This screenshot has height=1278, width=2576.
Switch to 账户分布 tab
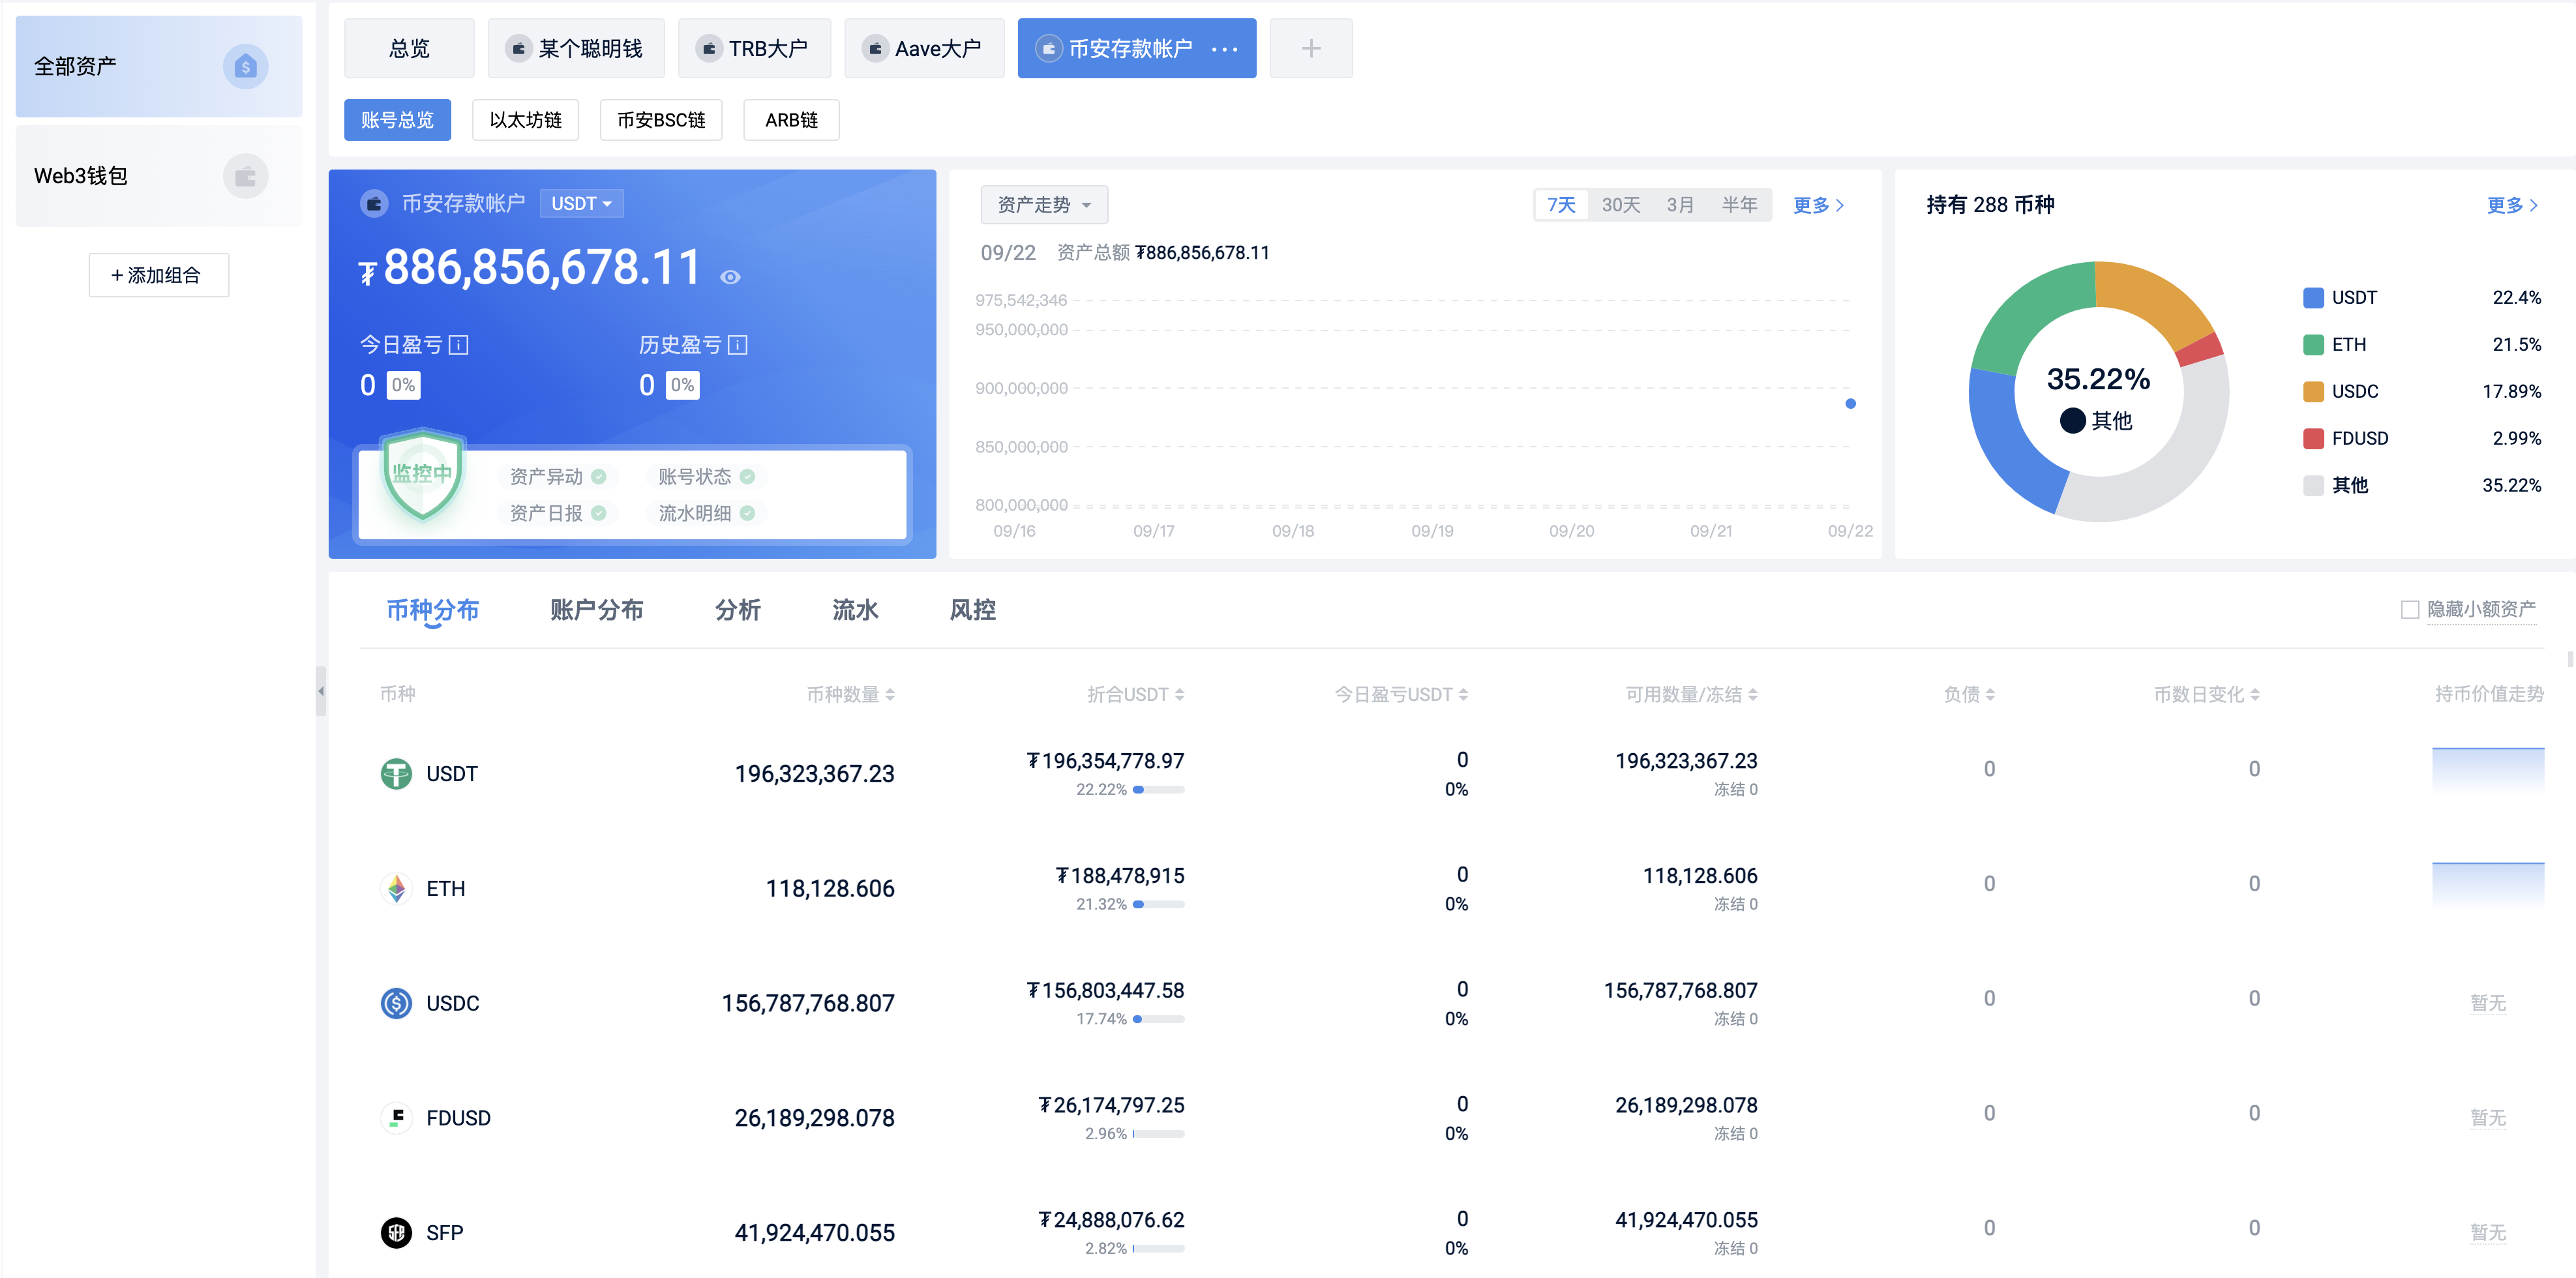(596, 610)
